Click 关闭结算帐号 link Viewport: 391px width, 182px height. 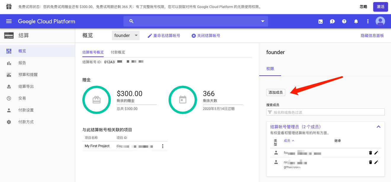click(x=206, y=35)
